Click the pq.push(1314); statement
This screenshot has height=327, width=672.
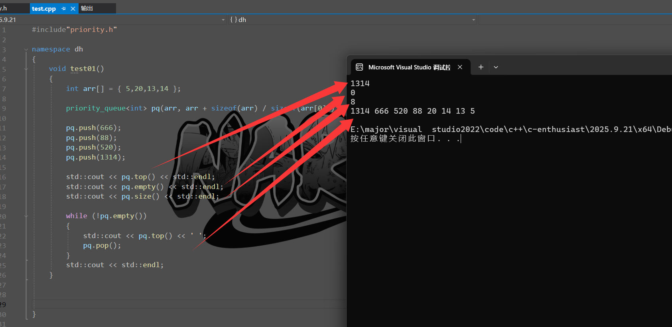[96, 157]
